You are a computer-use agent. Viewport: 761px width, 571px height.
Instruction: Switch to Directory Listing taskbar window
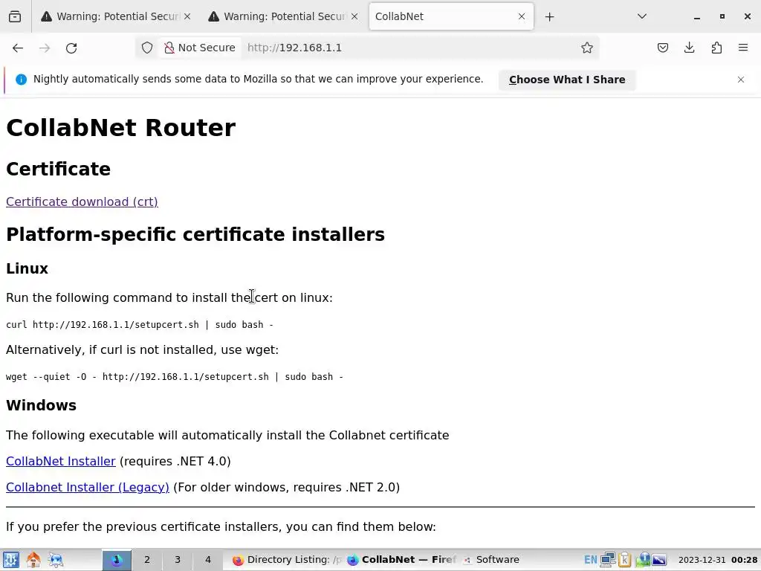tap(287, 560)
